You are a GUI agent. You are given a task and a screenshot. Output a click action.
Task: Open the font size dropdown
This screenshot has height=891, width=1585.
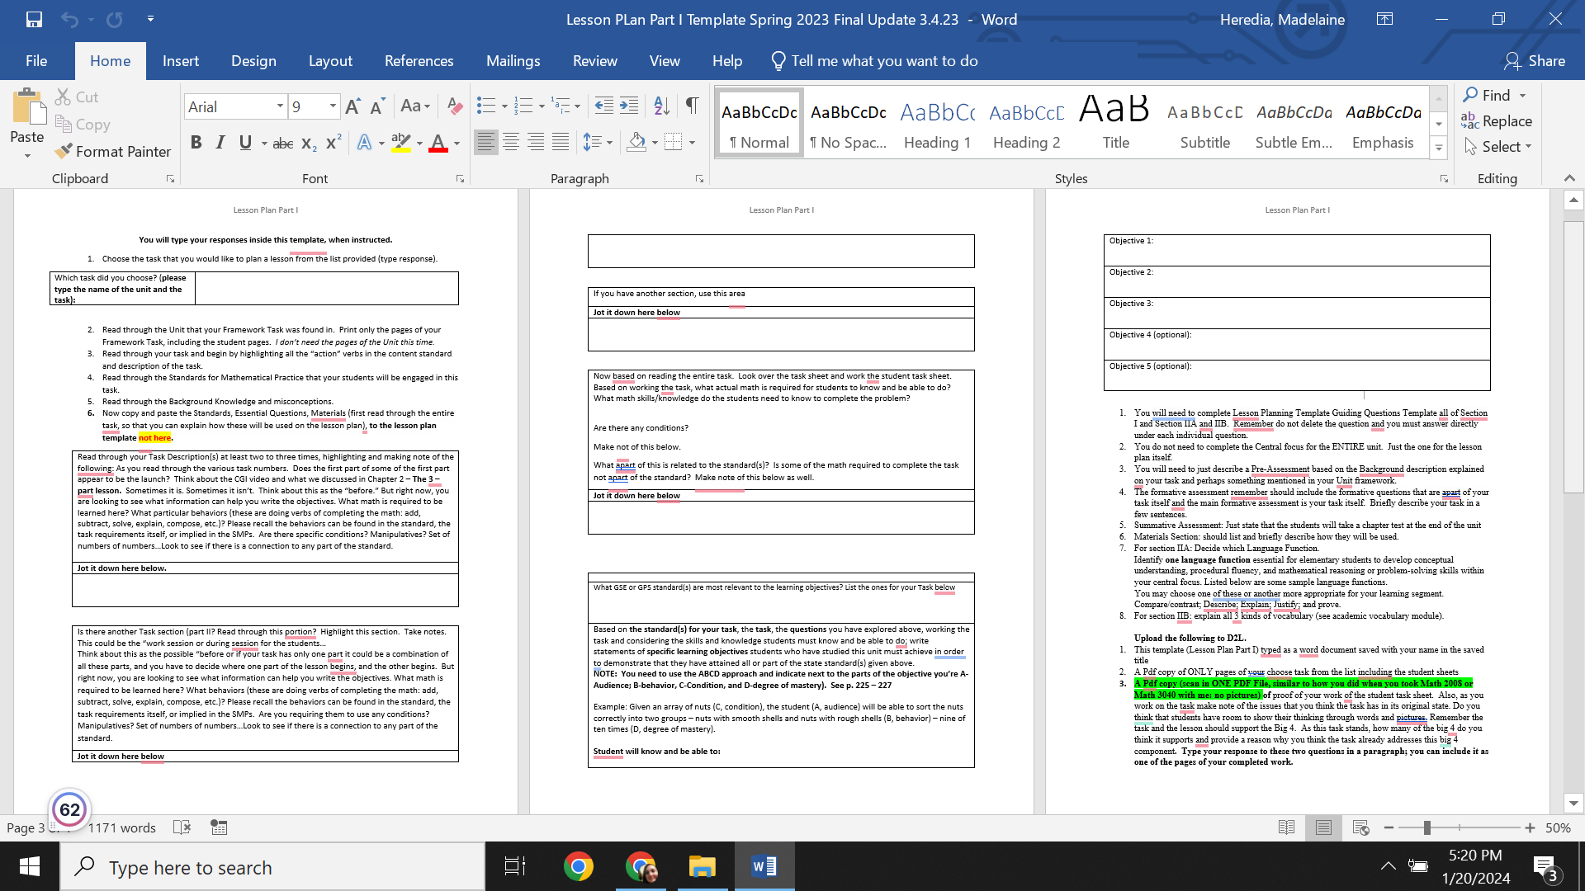coord(333,106)
